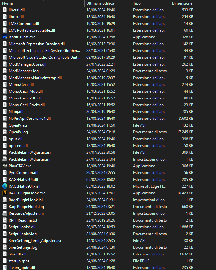
Task: Select the PyroCommon.dll file name
Action: (24, 173)
